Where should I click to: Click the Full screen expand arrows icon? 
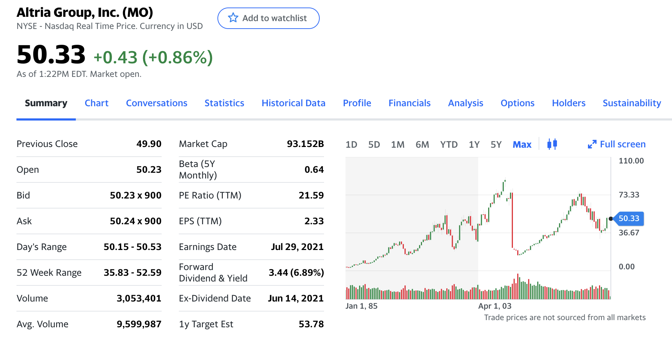(x=592, y=144)
